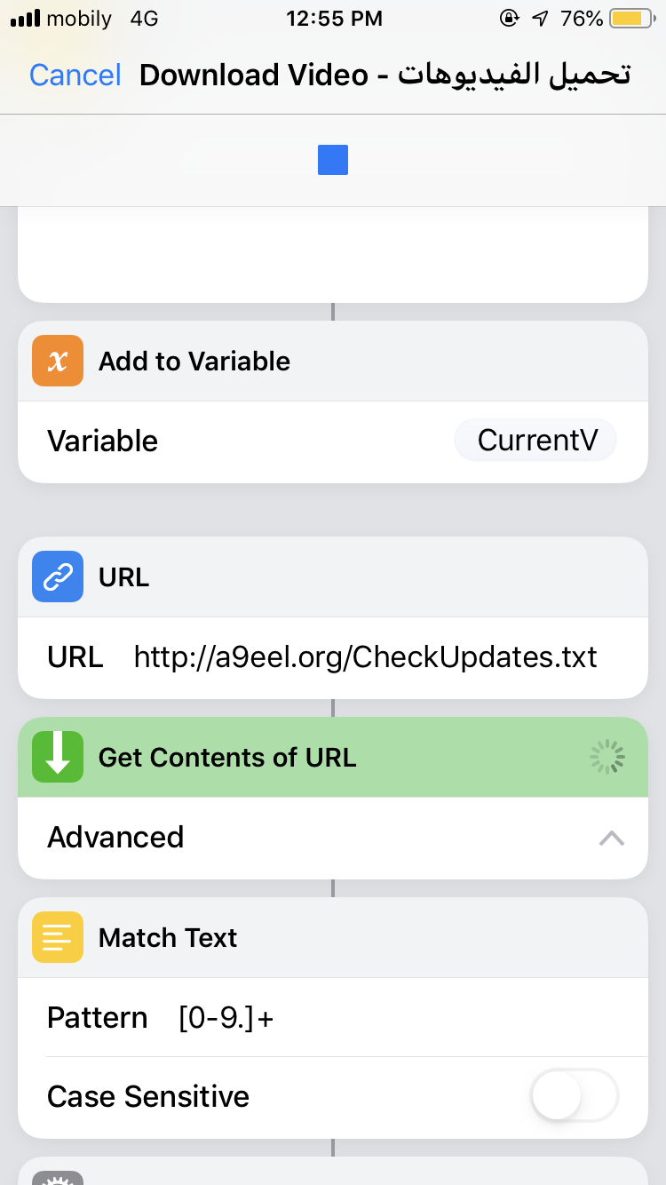Image resolution: width=666 pixels, height=1185 pixels.
Task: Tap the loading spinner on Get Contents
Action: [x=608, y=757]
